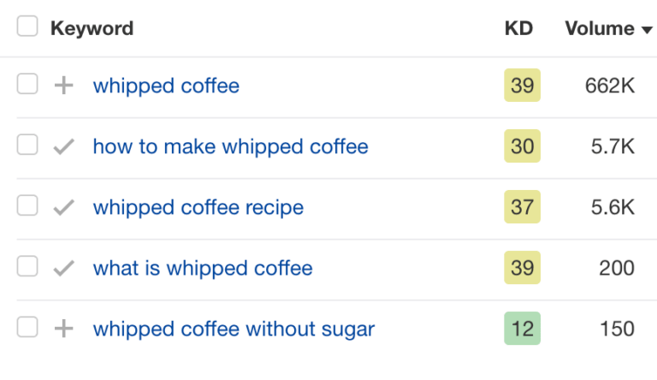The width and height of the screenshot is (657, 380).
Task: Click checkmark icon beside whipped coffee recipe
Action: pyautogui.click(x=63, y=207)
